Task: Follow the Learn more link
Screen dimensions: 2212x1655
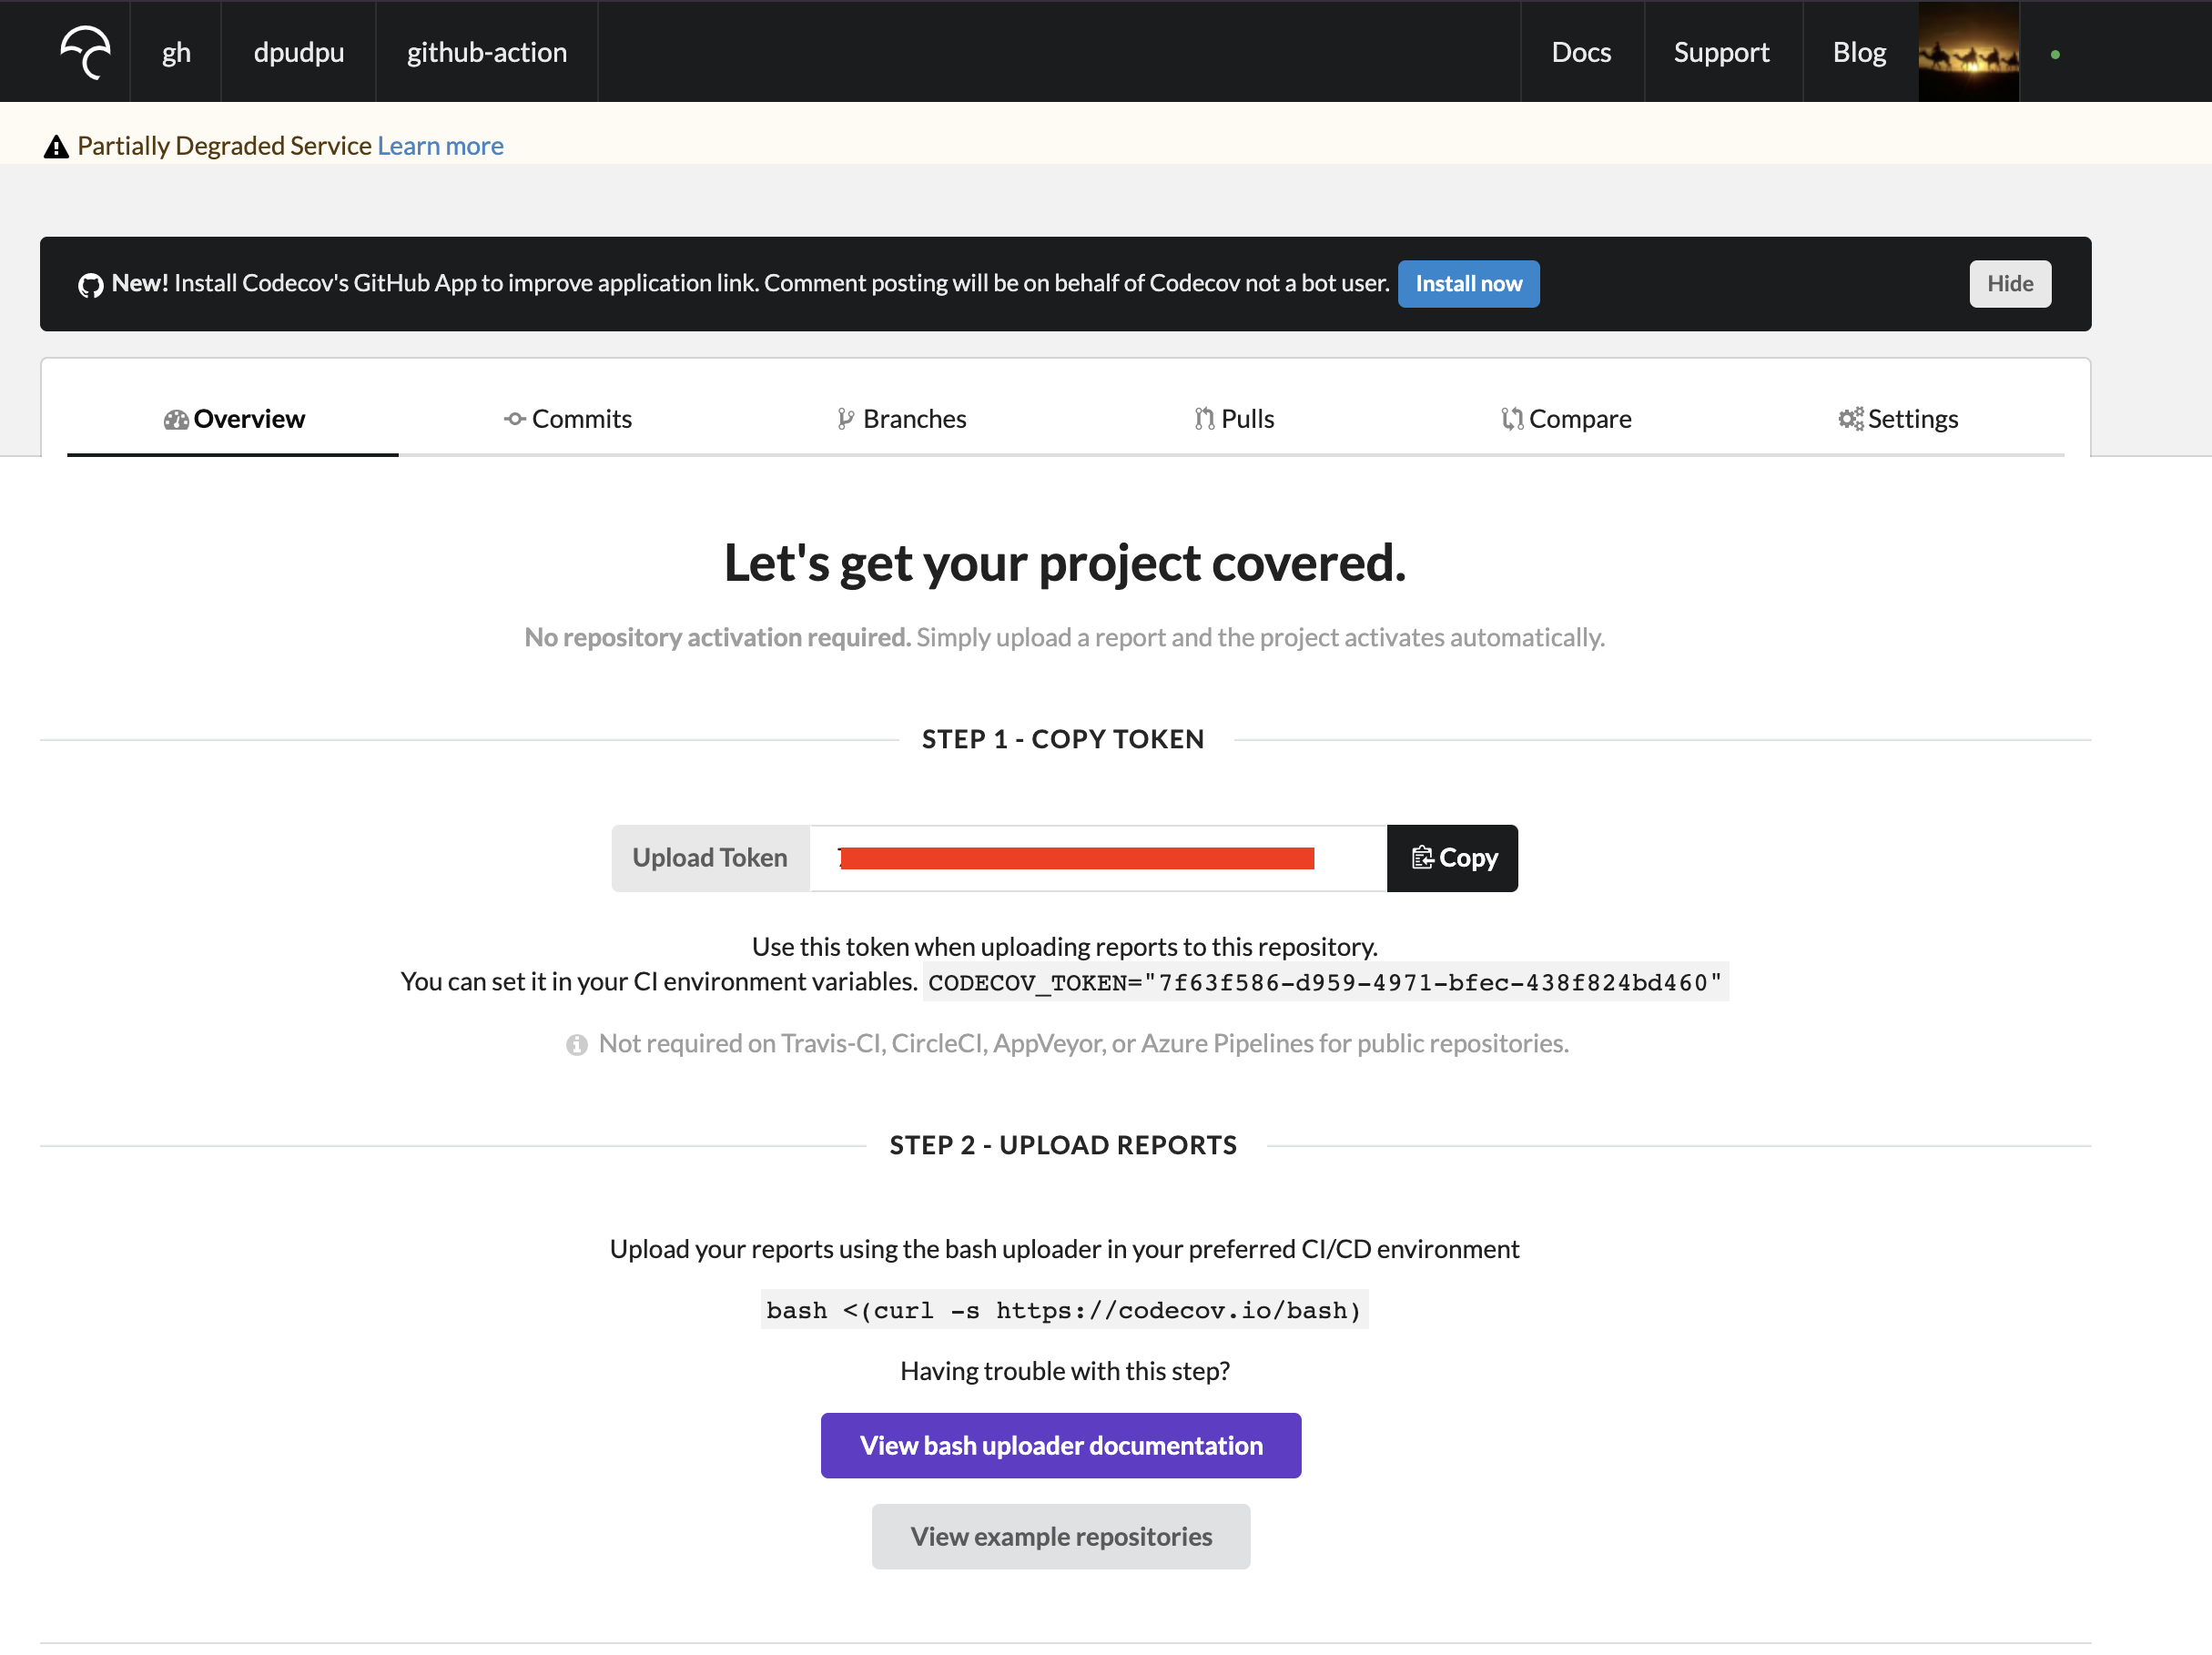Action: (x=440, y=146)
